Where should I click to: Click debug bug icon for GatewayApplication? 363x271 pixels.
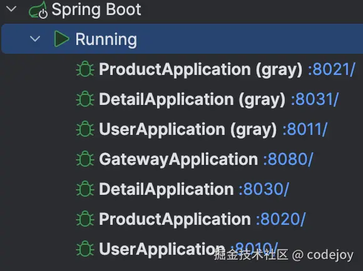[x=85, y=159]
